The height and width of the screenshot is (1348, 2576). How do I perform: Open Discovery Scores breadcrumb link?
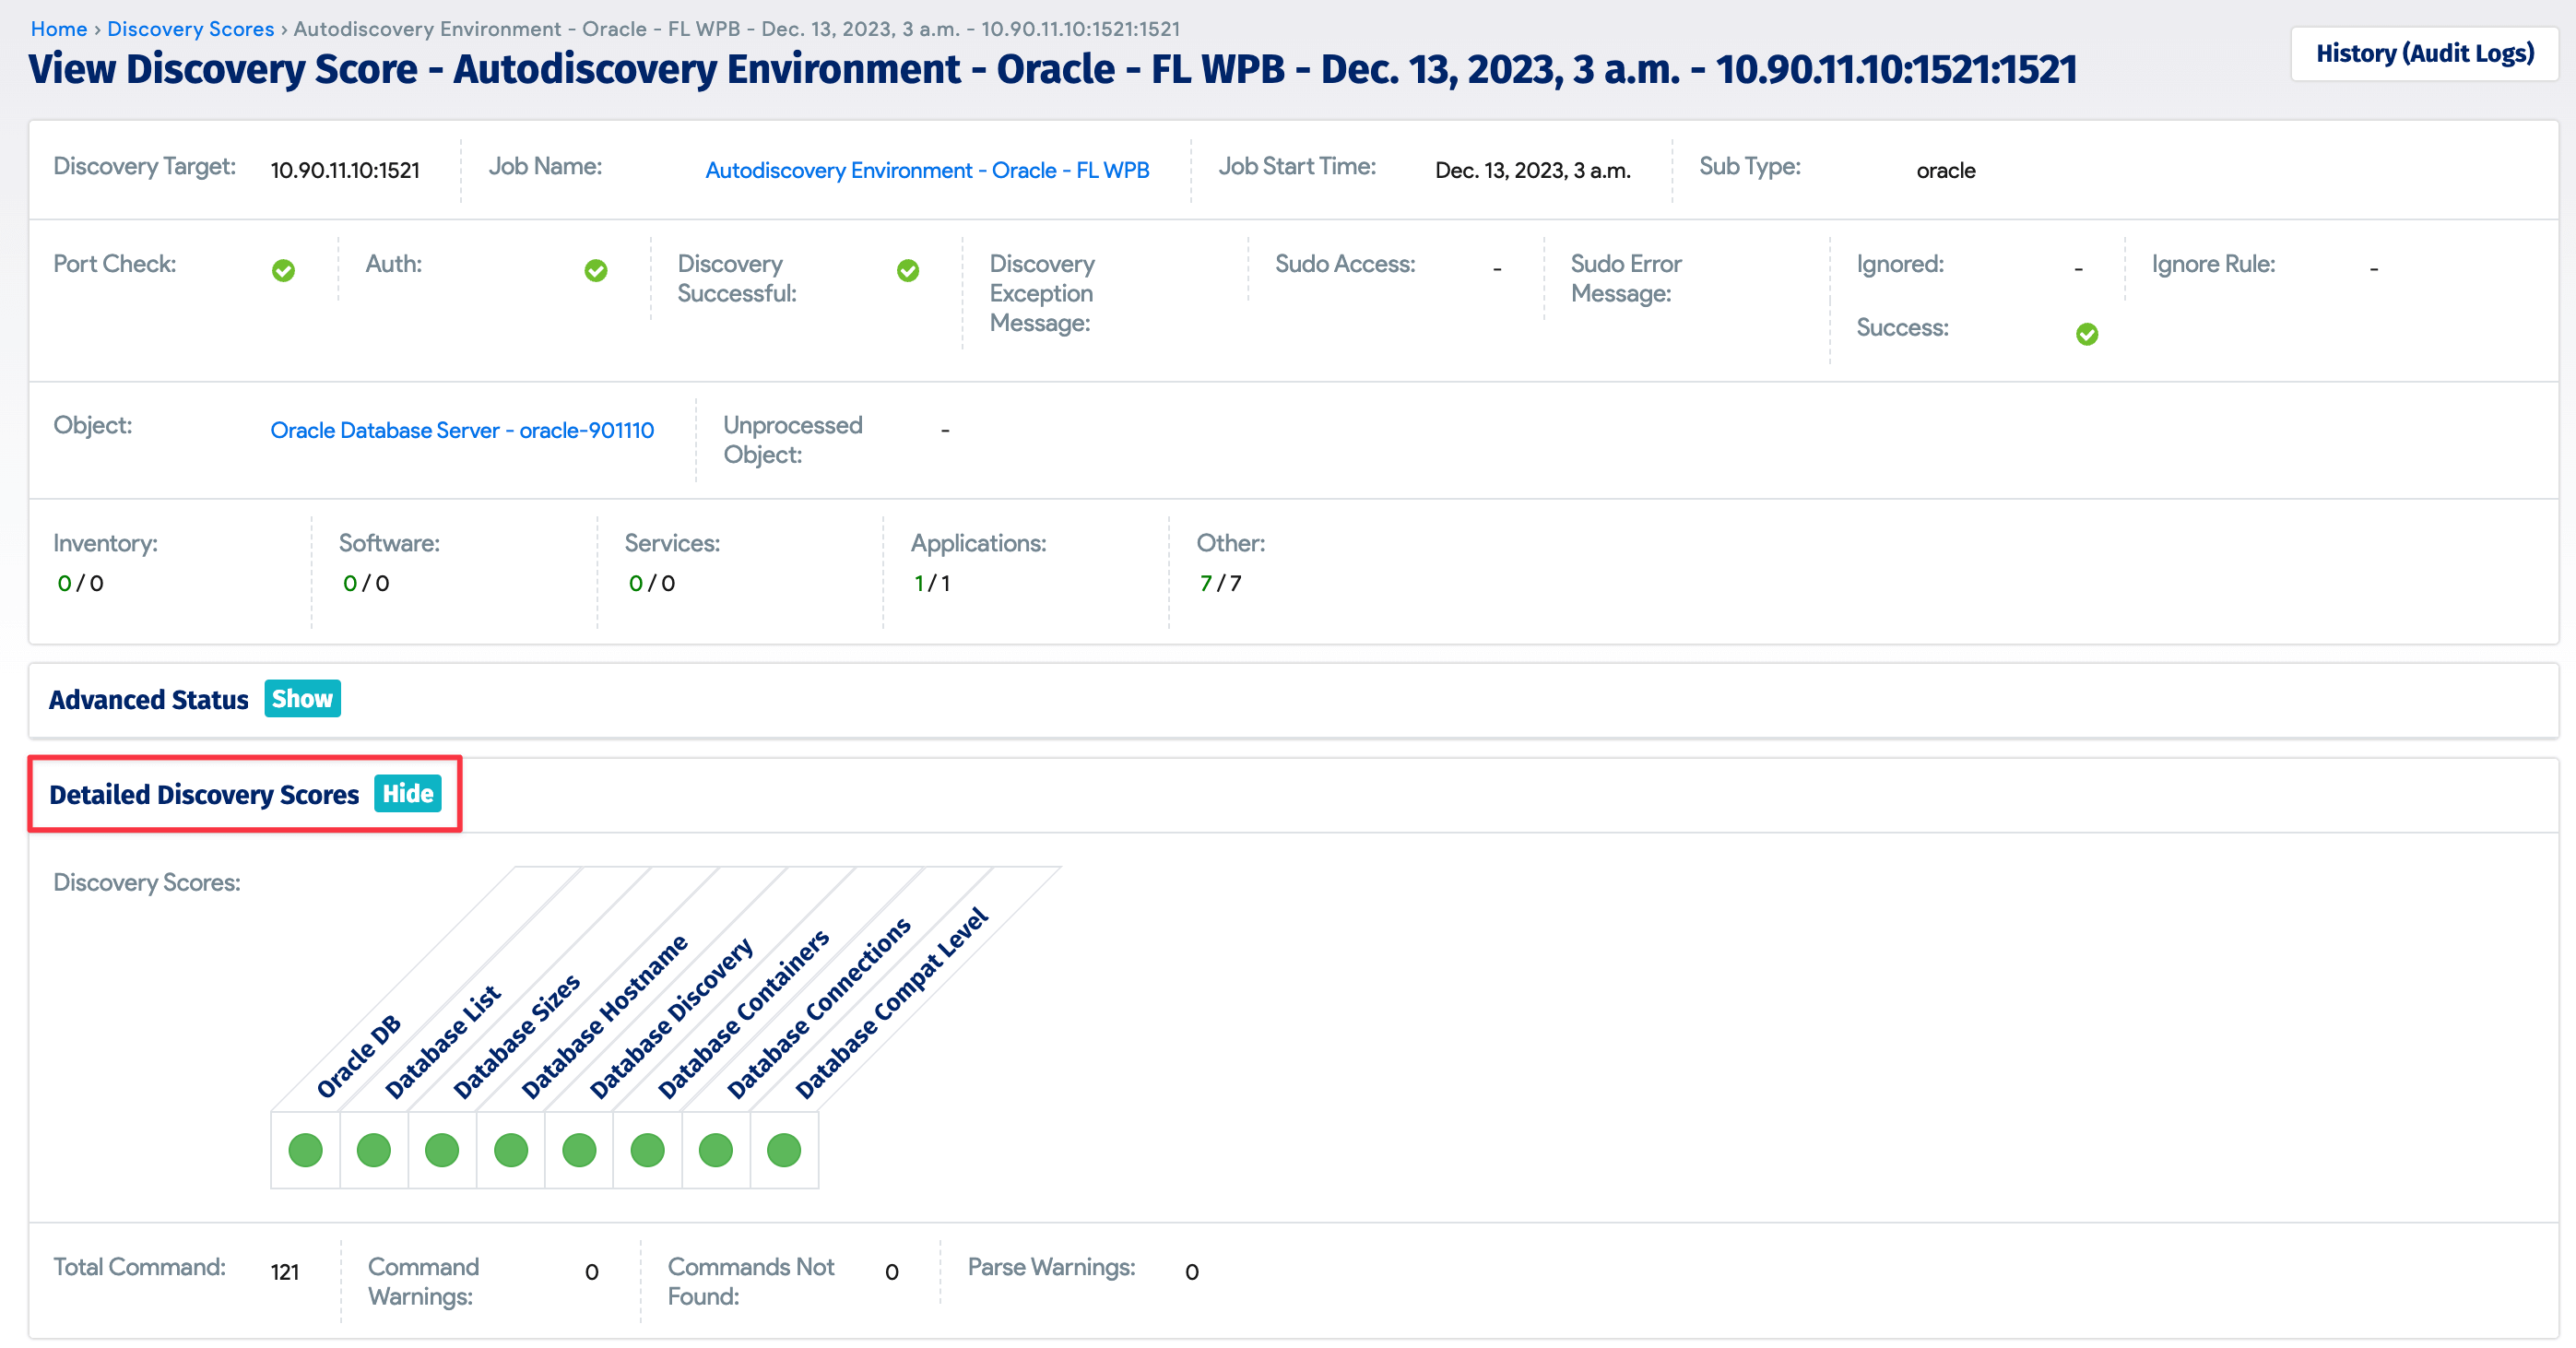click(190, 29)
